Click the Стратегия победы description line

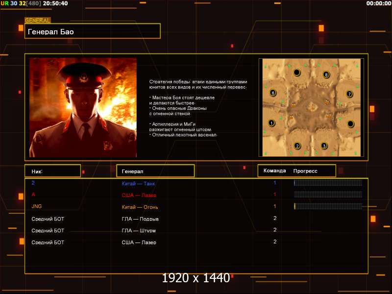[x=198, y=82]
